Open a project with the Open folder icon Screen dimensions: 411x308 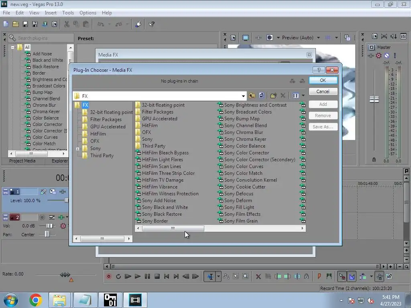click(x=16, y=24)
